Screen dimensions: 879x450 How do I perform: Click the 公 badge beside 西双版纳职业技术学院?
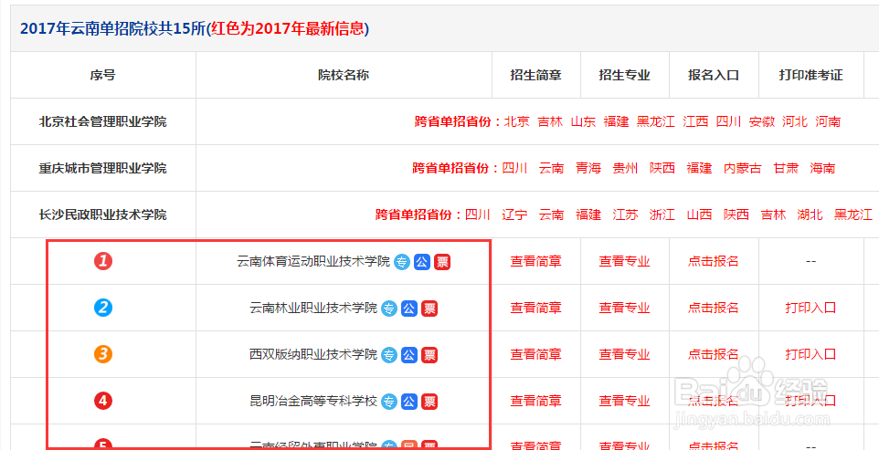pyautogui.click(x=409, y=354)
